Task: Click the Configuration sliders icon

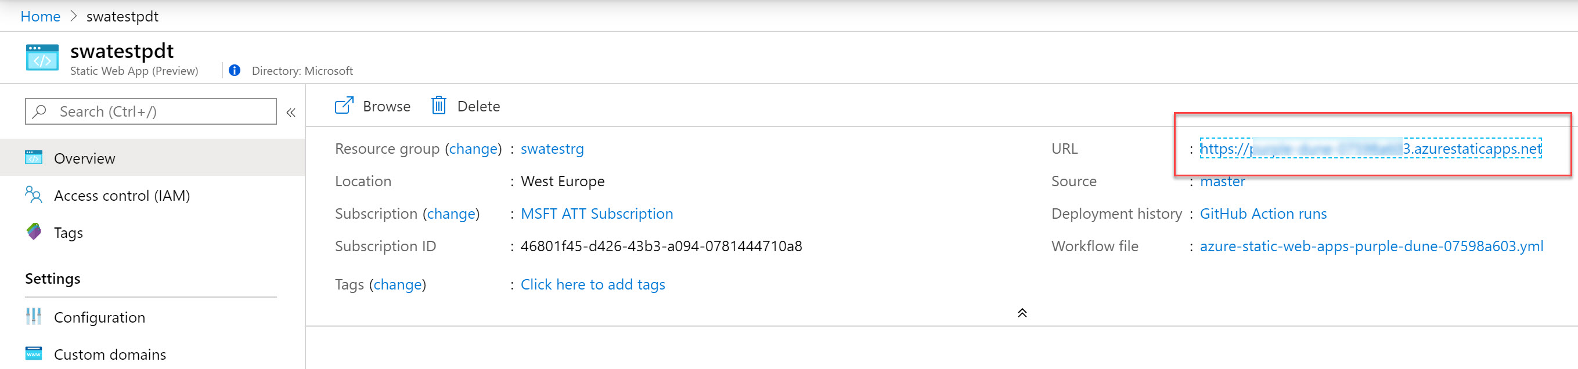Action: 34,317
